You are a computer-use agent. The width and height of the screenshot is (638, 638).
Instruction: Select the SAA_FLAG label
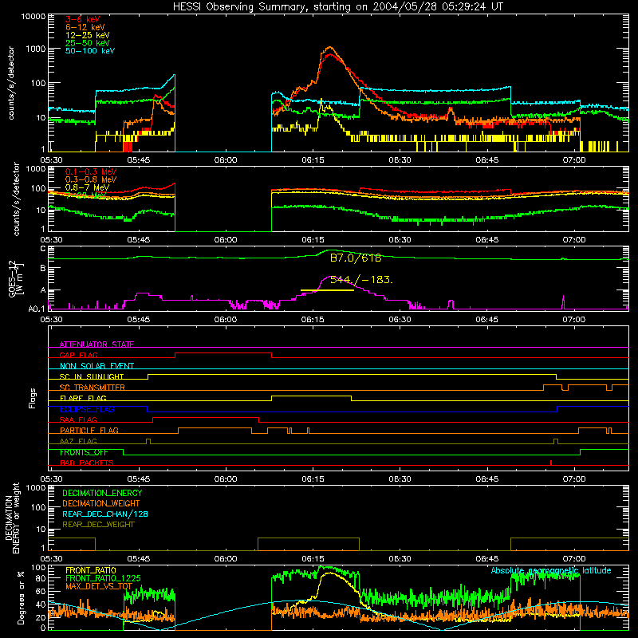(78, 419)
